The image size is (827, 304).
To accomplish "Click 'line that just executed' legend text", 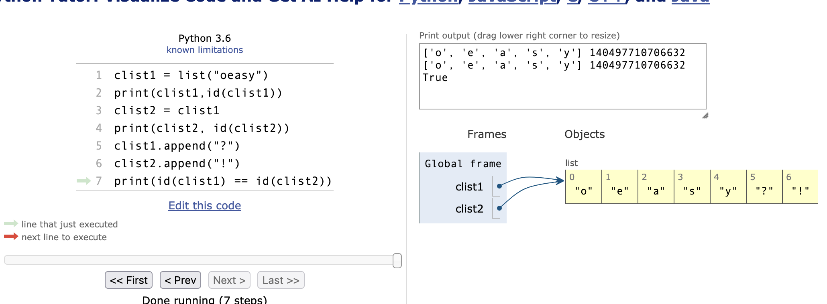I will click(x=69, y=224).
